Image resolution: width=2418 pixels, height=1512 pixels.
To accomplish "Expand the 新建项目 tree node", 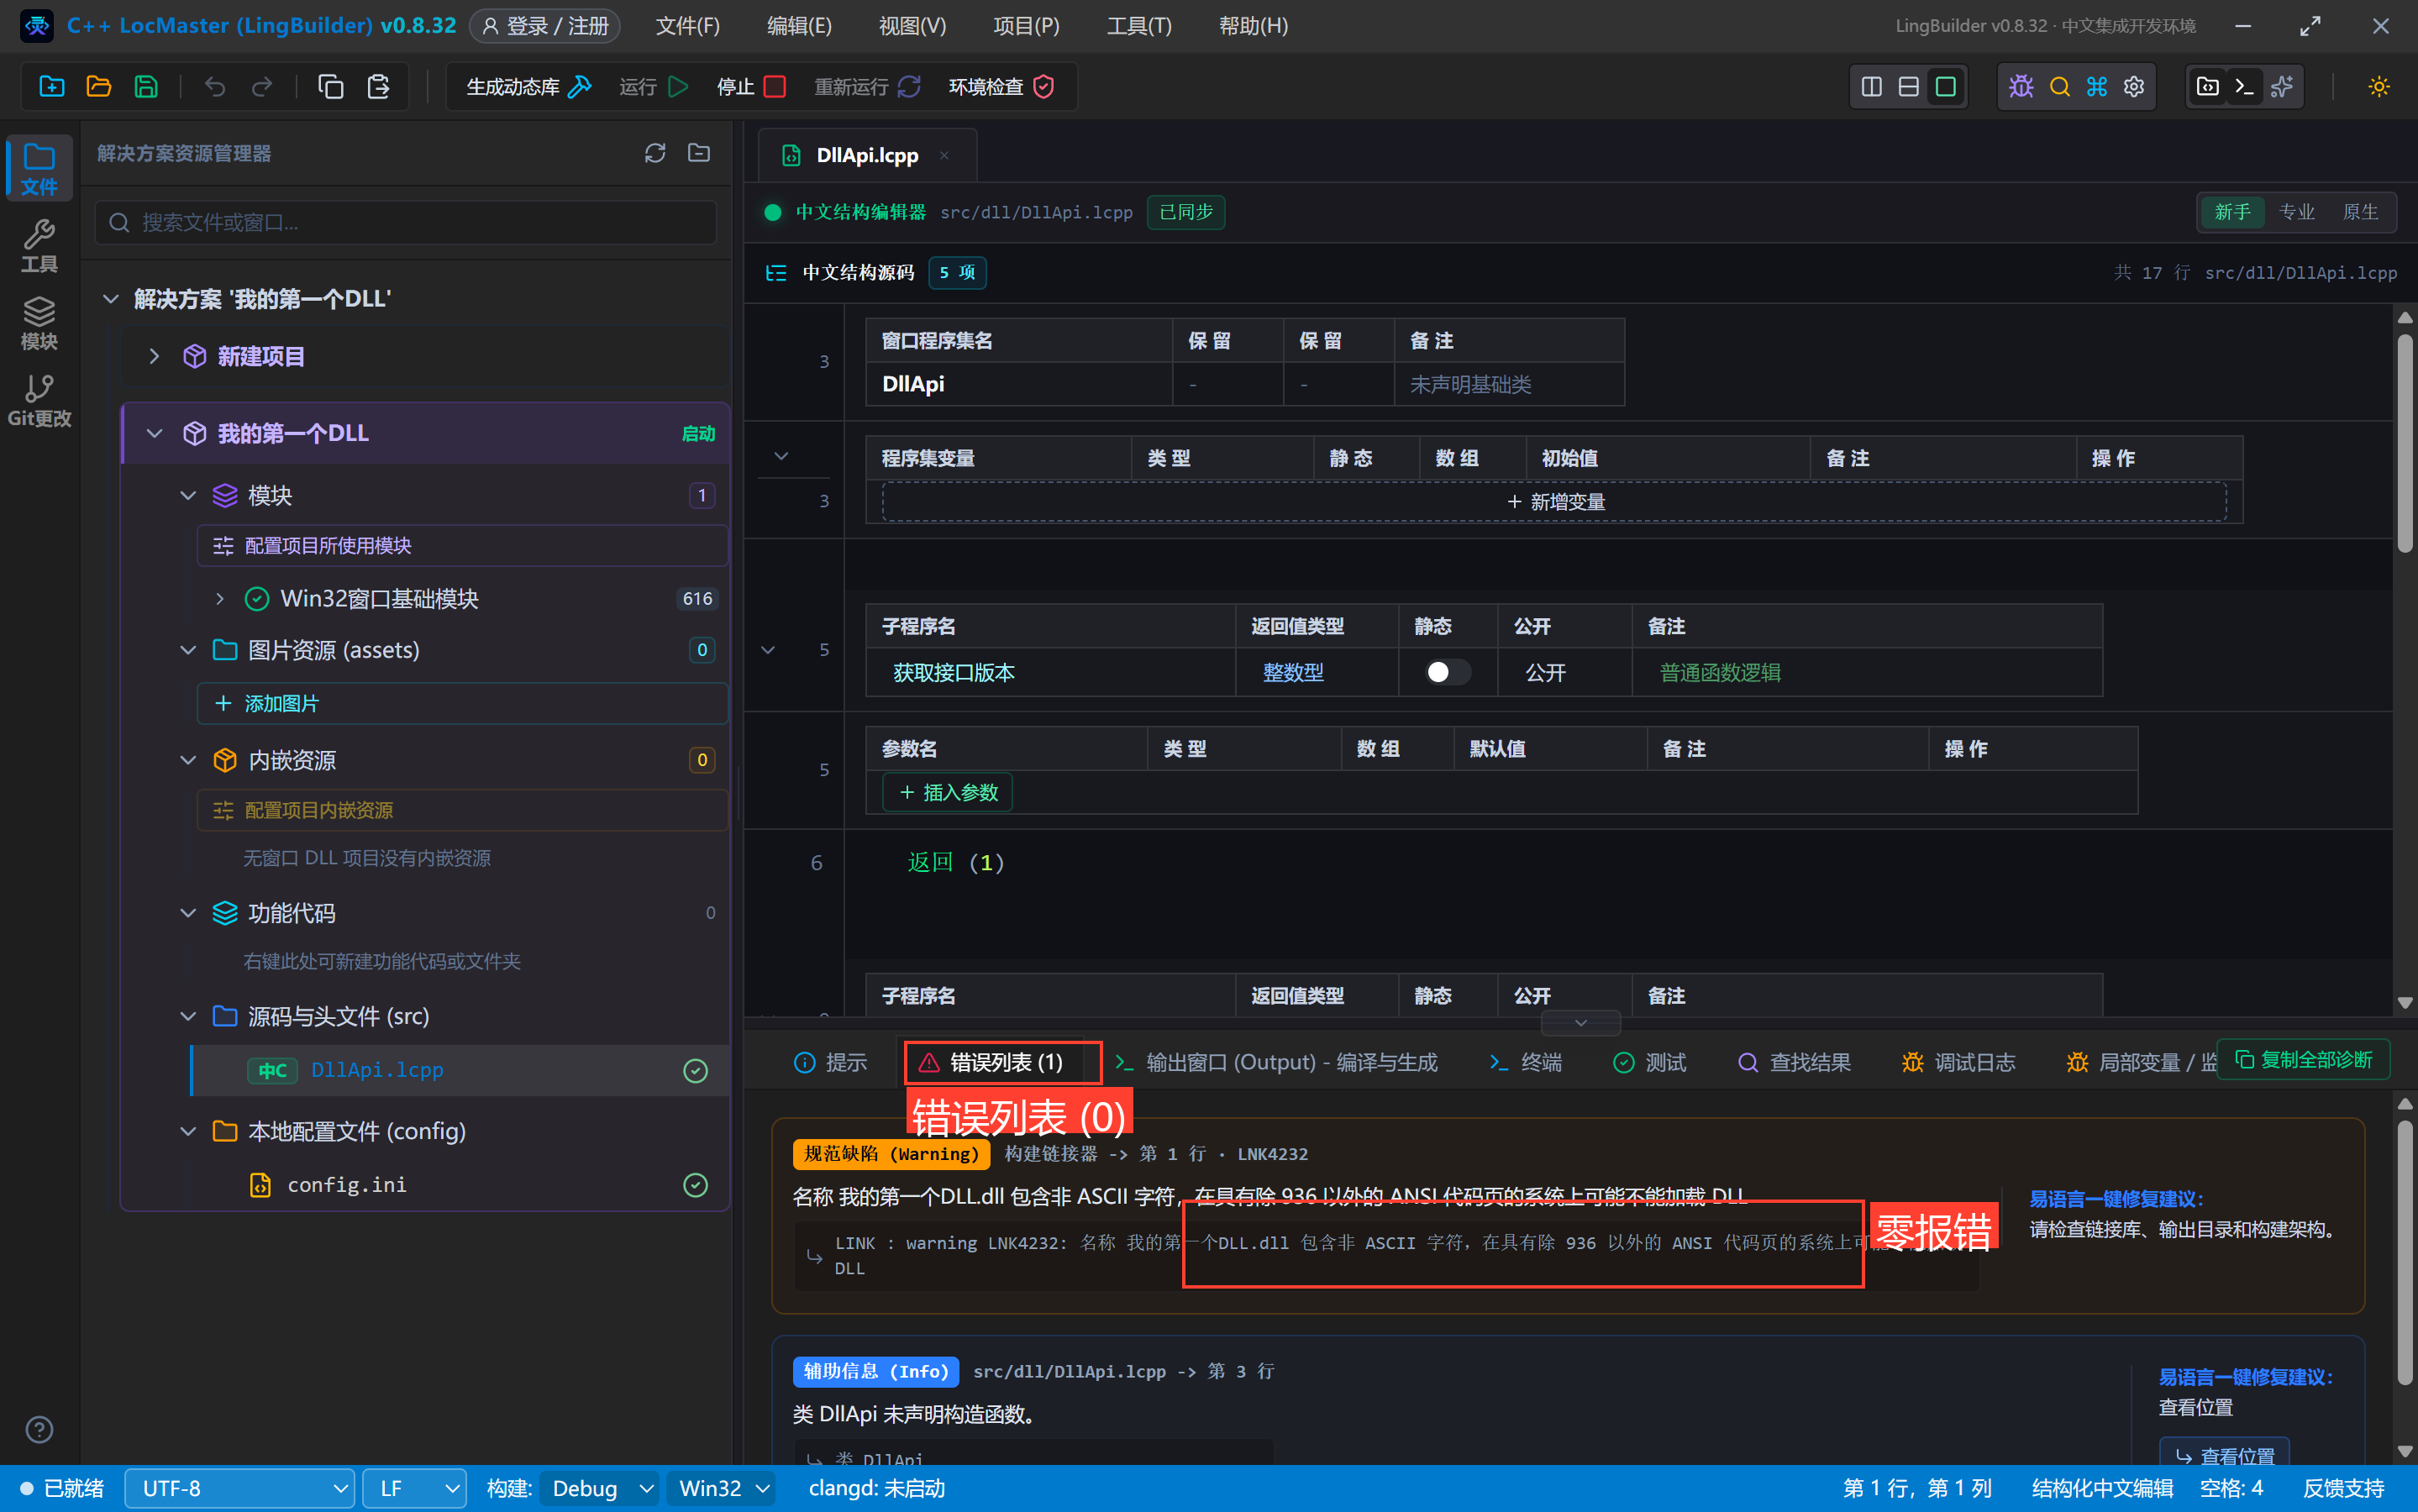I will 154,356.
